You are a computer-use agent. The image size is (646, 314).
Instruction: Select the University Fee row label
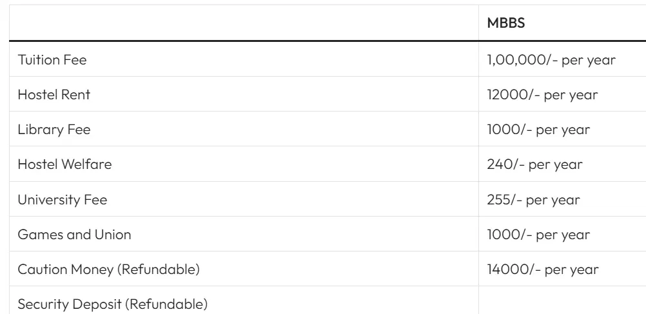[63, 200]
